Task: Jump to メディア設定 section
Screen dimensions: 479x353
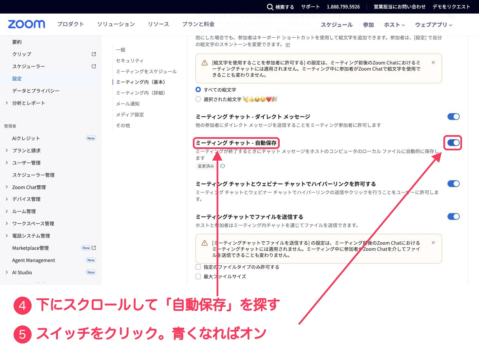Action: 130,114
